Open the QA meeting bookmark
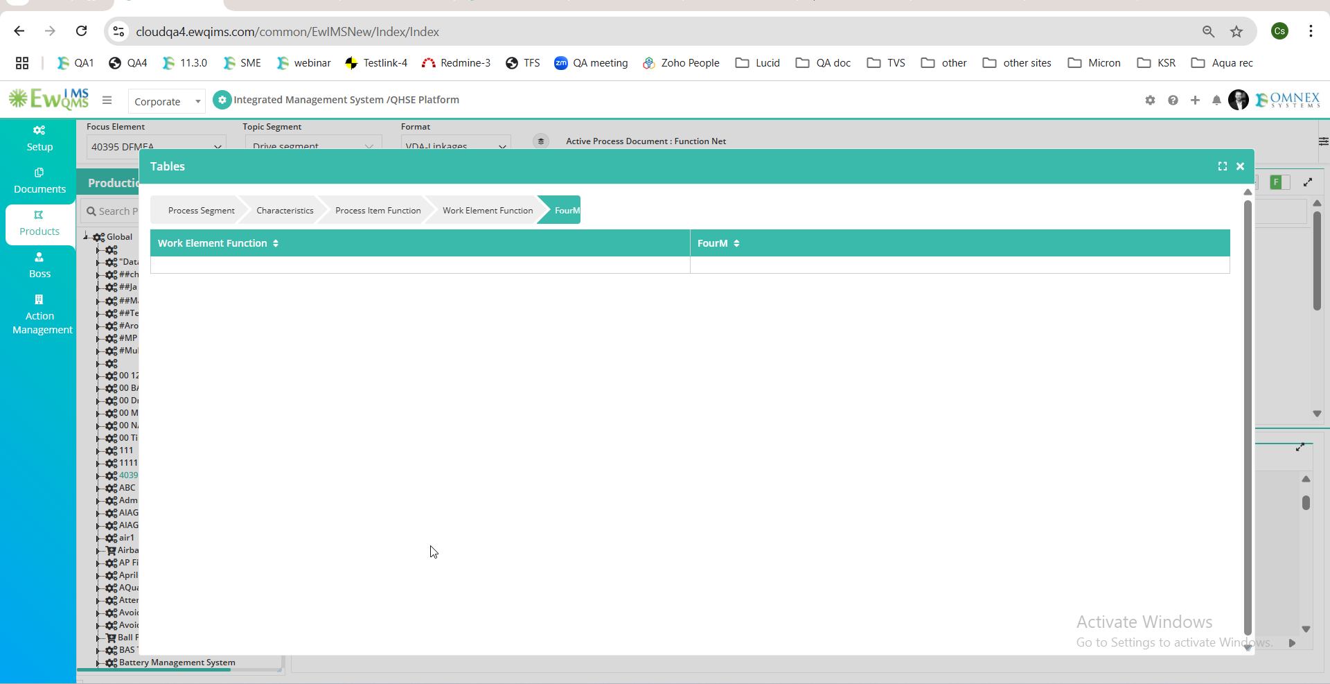The image size is (1330, 684). click(591, 63)
